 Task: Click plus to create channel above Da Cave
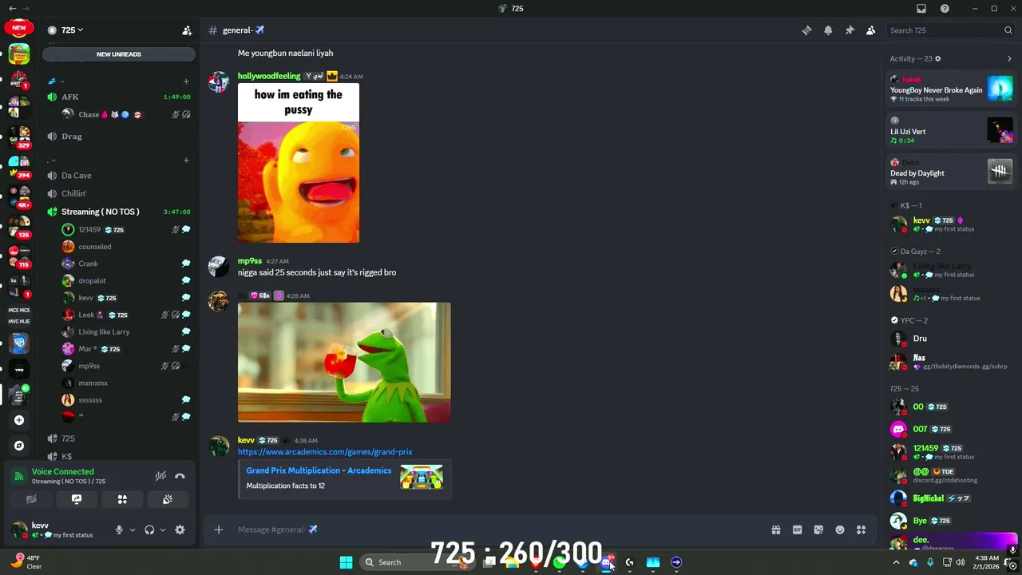pyautogui.click(x=186, y=161)
